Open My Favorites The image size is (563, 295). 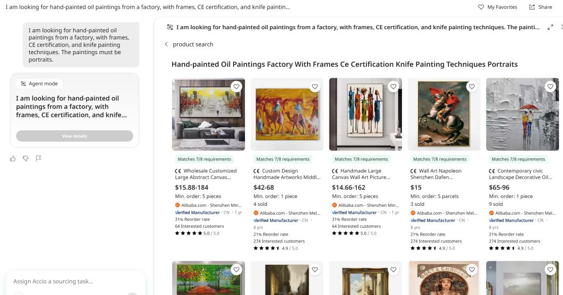click(497, 7)
